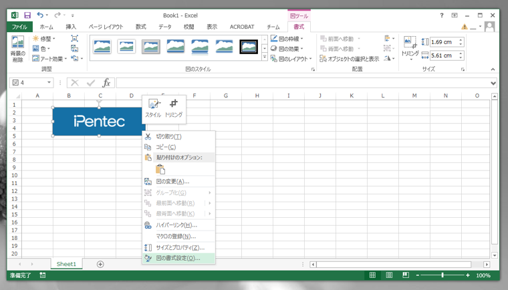Select the black double frame picture style
The image size is (508, 290).
pyautogui.click(x=249, y=47)
